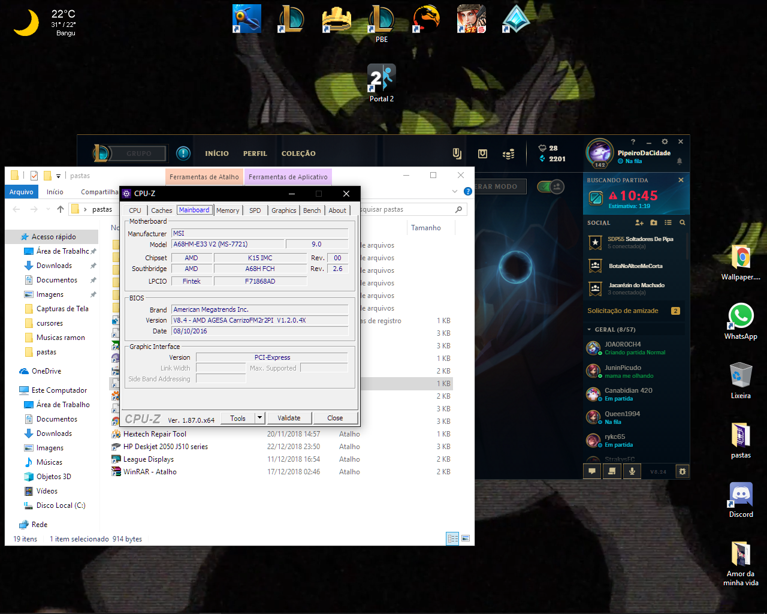
Task: Click PipeiroDaCidade profile avatar
Action: (599, 152)
